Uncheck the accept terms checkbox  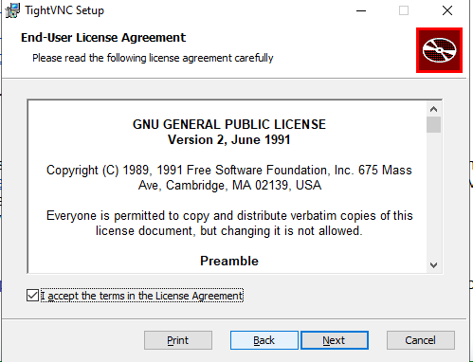[x=32, y=296]
